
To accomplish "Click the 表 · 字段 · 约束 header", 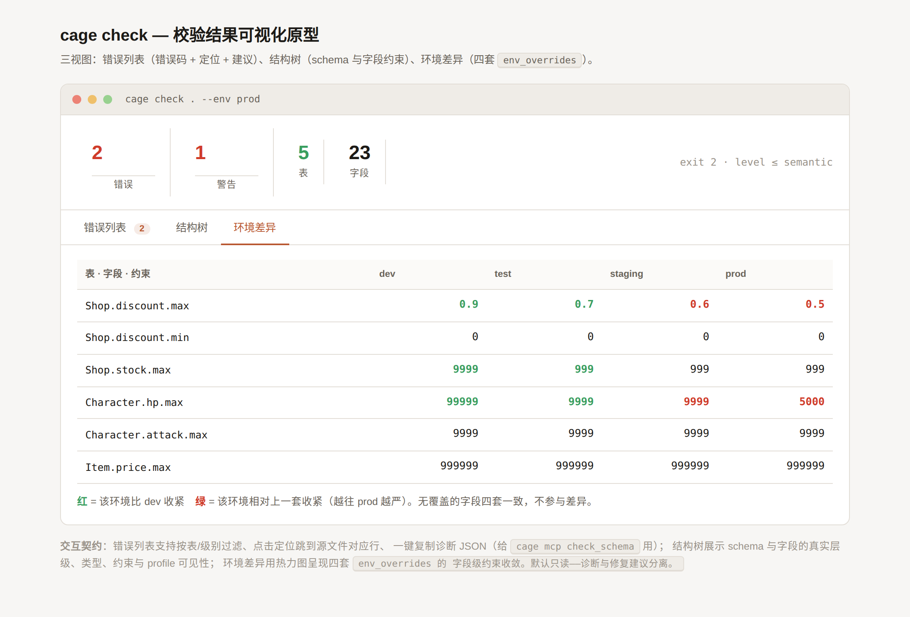I will coord(118,274).
